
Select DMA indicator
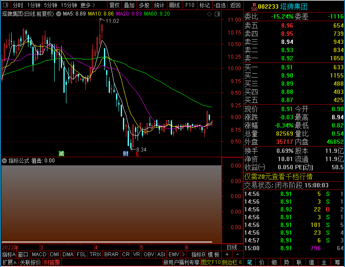tap(68, 255)
